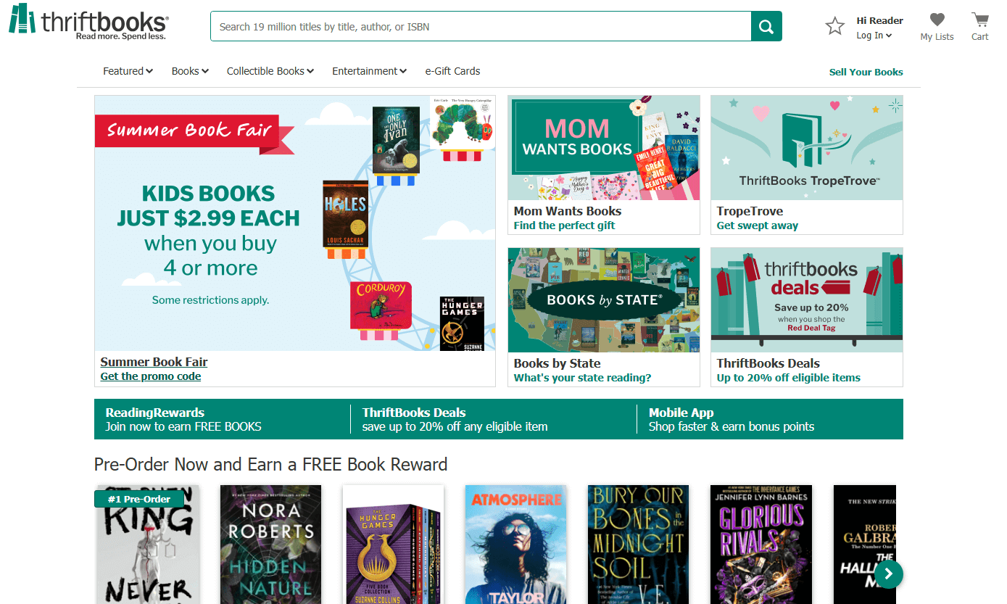The height and width of the screenshot is (604, 1007).
Task: Open the shopping cart icon
Action: point(979,20)
